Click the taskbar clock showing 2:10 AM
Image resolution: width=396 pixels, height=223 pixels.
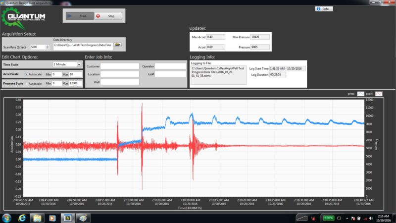pyautogui.click(x=383, y=219)
